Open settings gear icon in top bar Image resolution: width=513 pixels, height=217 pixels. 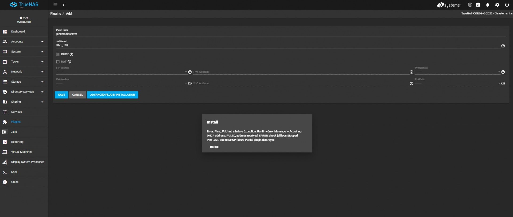point(497,5)
